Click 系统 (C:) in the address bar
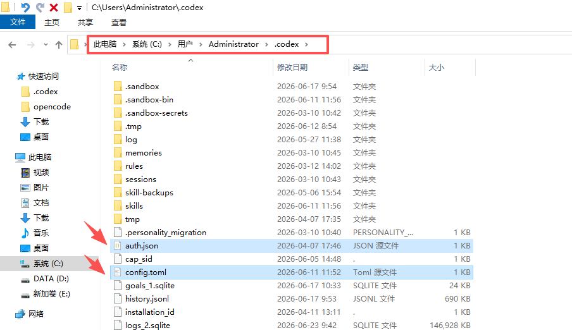This screenshot has width=572, height=330. pos(147,44)
